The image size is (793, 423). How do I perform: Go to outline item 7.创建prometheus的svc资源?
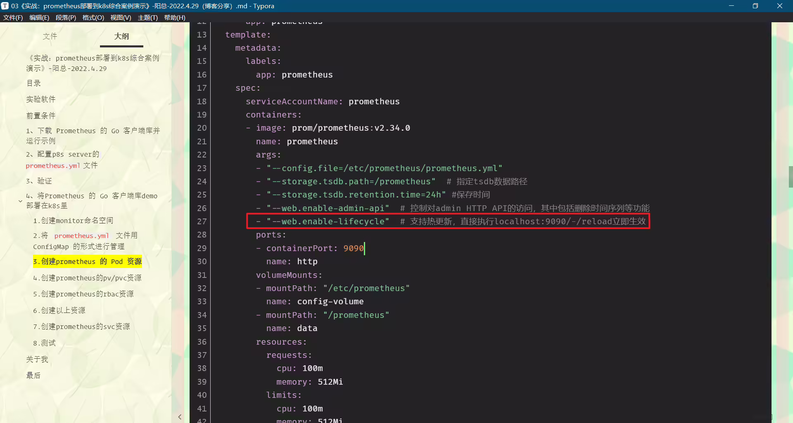click(81, 327)
